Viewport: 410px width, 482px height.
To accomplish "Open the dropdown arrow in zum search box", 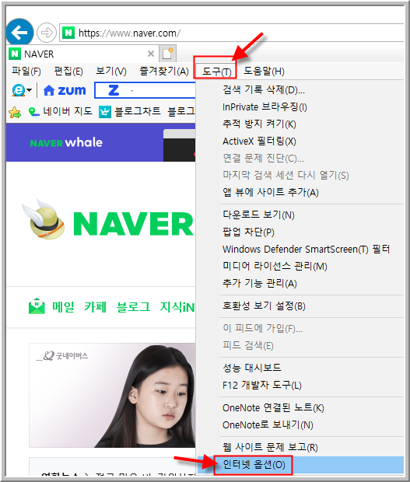I will tap(132, 91).
